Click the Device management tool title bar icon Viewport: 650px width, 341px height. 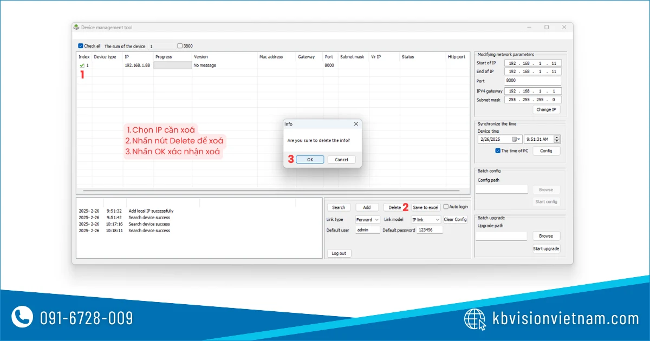click(x=77, y=28)
